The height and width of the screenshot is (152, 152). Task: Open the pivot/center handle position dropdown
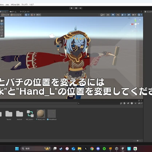click(x=5, y=15)
